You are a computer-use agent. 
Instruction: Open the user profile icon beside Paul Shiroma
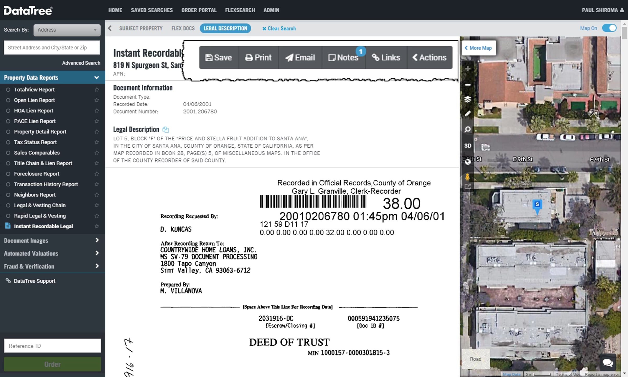[x=622, y=10]
